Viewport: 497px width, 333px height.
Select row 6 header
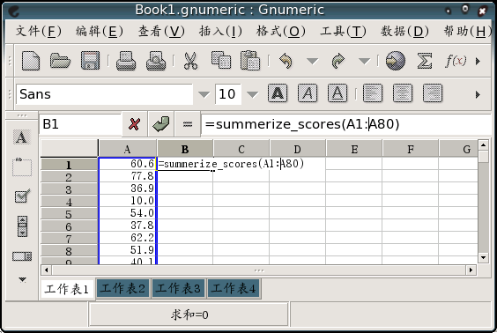69,226
